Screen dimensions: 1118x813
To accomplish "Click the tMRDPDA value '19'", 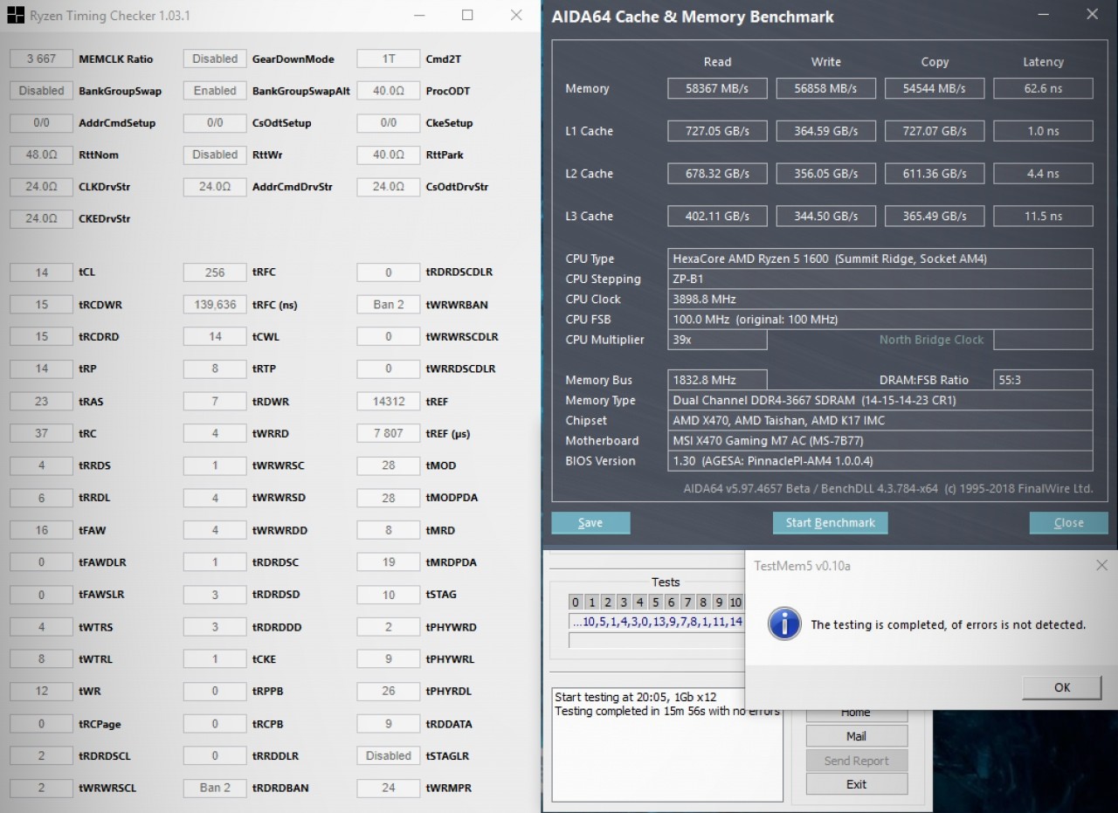I will click(x=389, y=562).
